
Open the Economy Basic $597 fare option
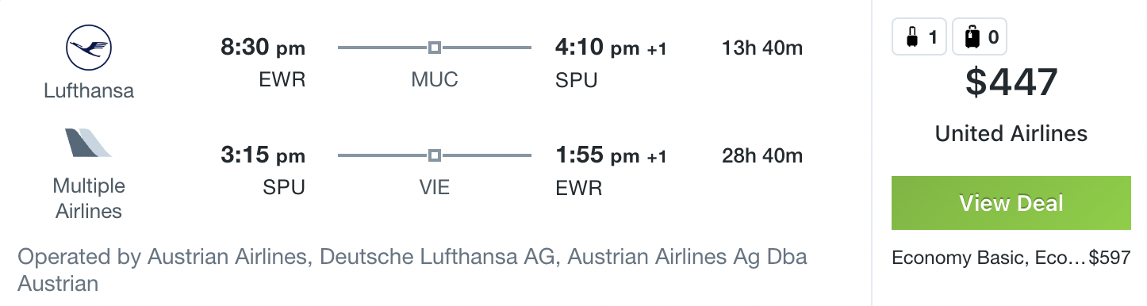coord(1011,258)
